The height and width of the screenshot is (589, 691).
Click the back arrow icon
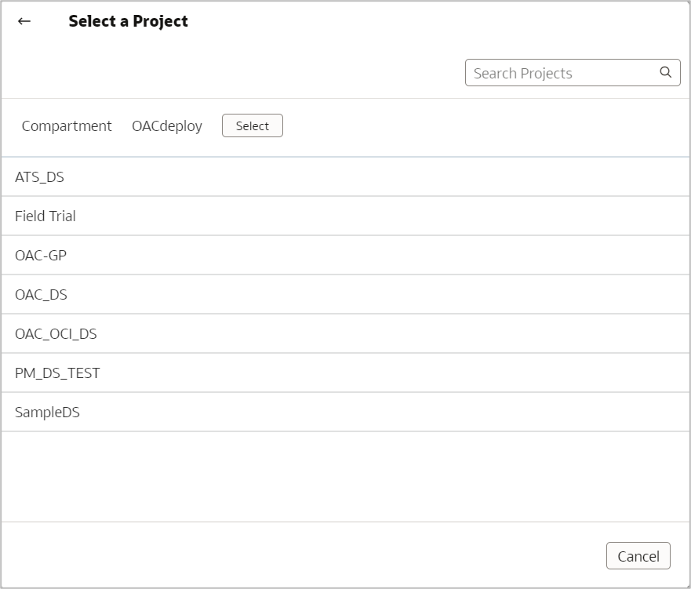[24, 21]
